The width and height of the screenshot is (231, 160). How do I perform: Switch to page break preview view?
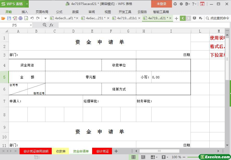point(143,157)
